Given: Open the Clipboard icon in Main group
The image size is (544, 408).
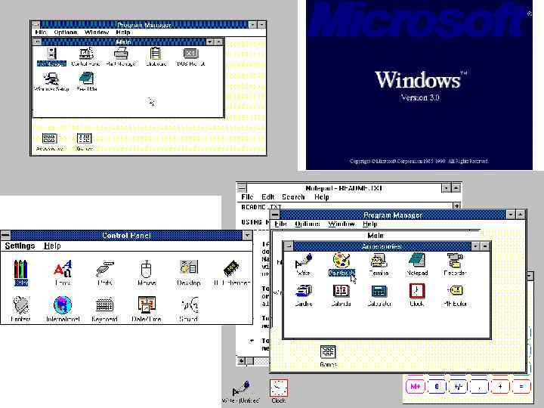Looking at the screenshot, I should [156, 57].
